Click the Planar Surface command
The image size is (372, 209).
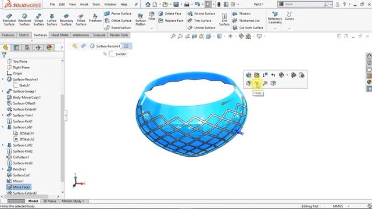118,13
